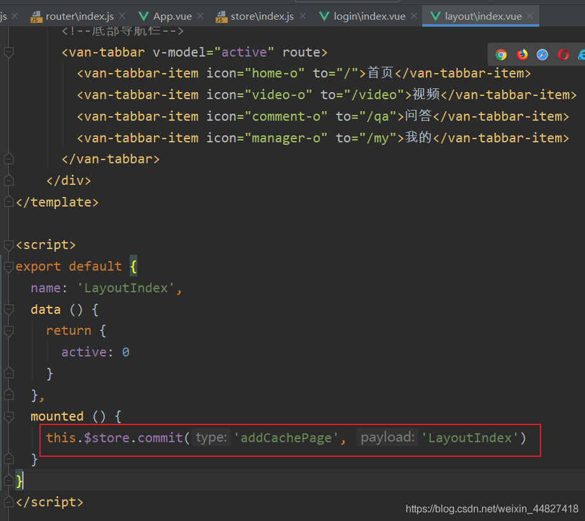Click the "manager-o" icon attribute value
585x521 pixels.
point(286,139)
